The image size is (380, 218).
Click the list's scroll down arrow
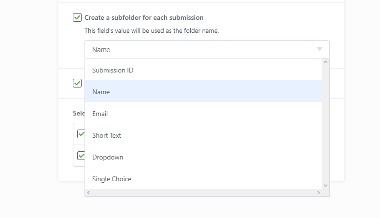[x=325, y=185]
